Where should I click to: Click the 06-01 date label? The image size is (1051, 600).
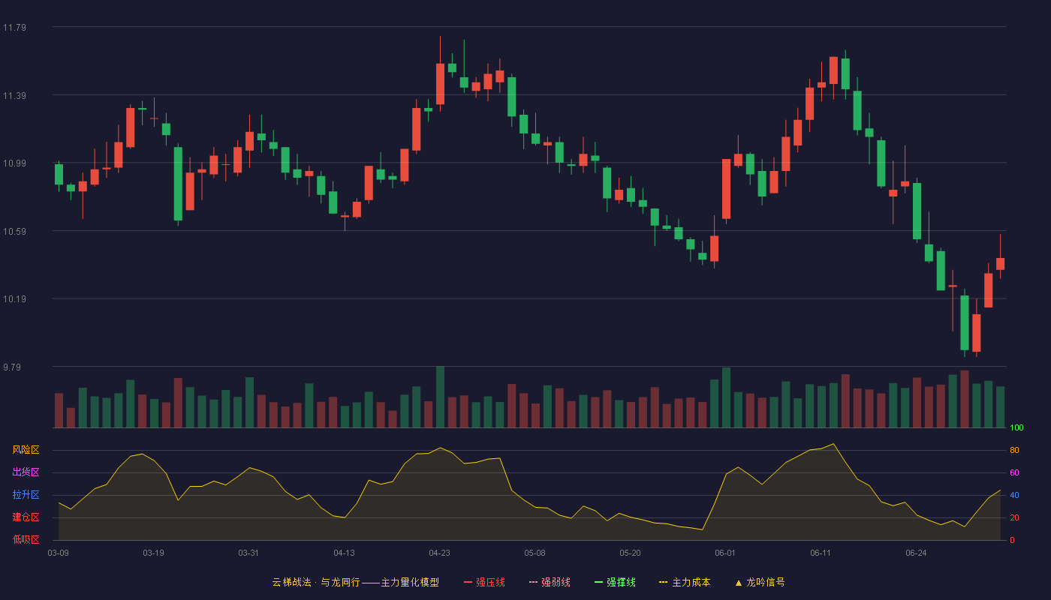726,553
